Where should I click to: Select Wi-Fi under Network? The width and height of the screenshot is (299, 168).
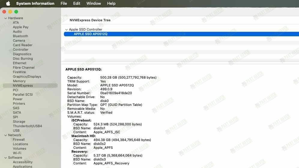pos(17,153)
